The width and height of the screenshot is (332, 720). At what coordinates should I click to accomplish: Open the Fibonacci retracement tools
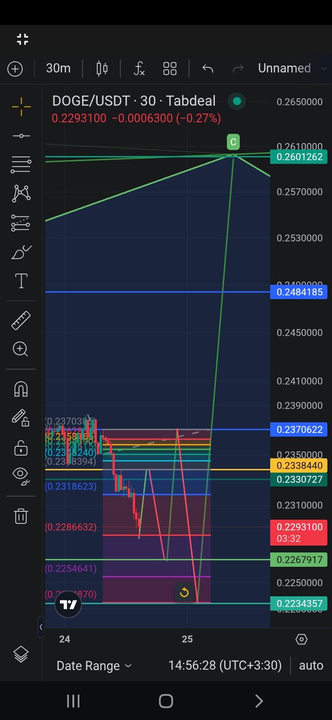(21, 164)
